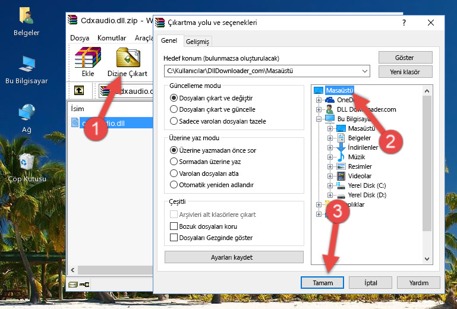Image resolution: width=457 pixels, height=309 pixels.
Task: Choose Otomatik yeniden adlandır option
Action: click(174, 185)
